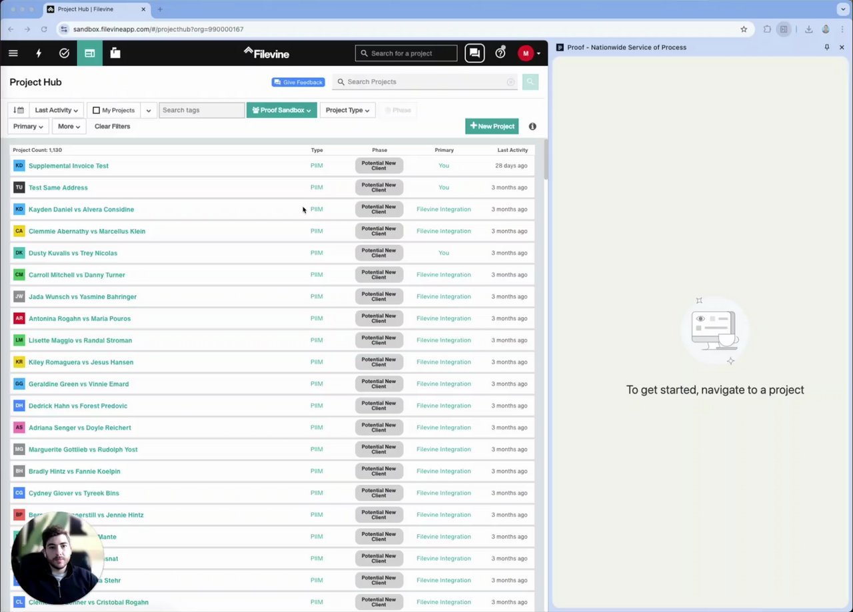Screen dimensions: 853x612
Task: Reload the page in Chrome
Action: coord(44,29)
